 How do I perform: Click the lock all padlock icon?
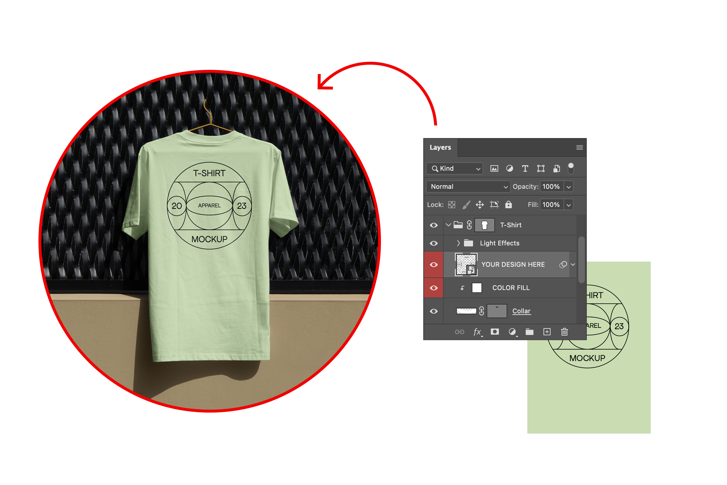(x=508, y=205)
